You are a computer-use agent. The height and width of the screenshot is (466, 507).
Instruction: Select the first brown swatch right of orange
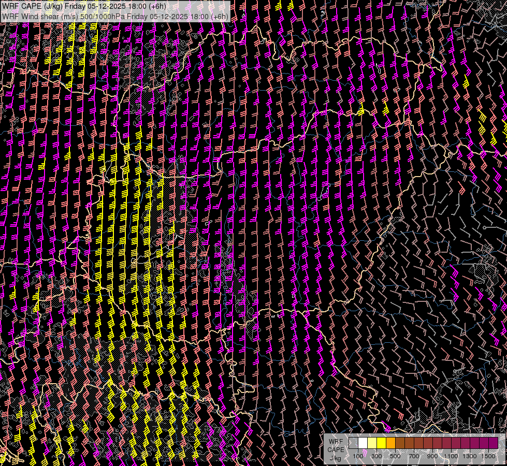click(x=400, y=443)
